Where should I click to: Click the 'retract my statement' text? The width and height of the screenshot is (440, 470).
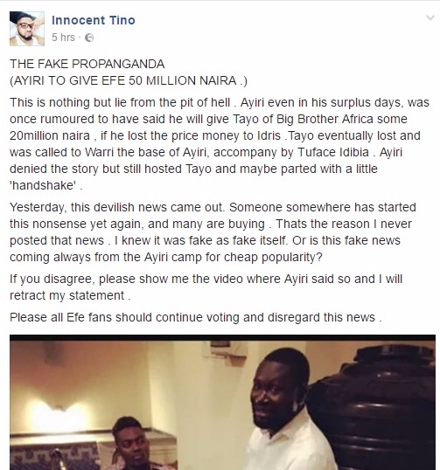[x=66, y=295]
